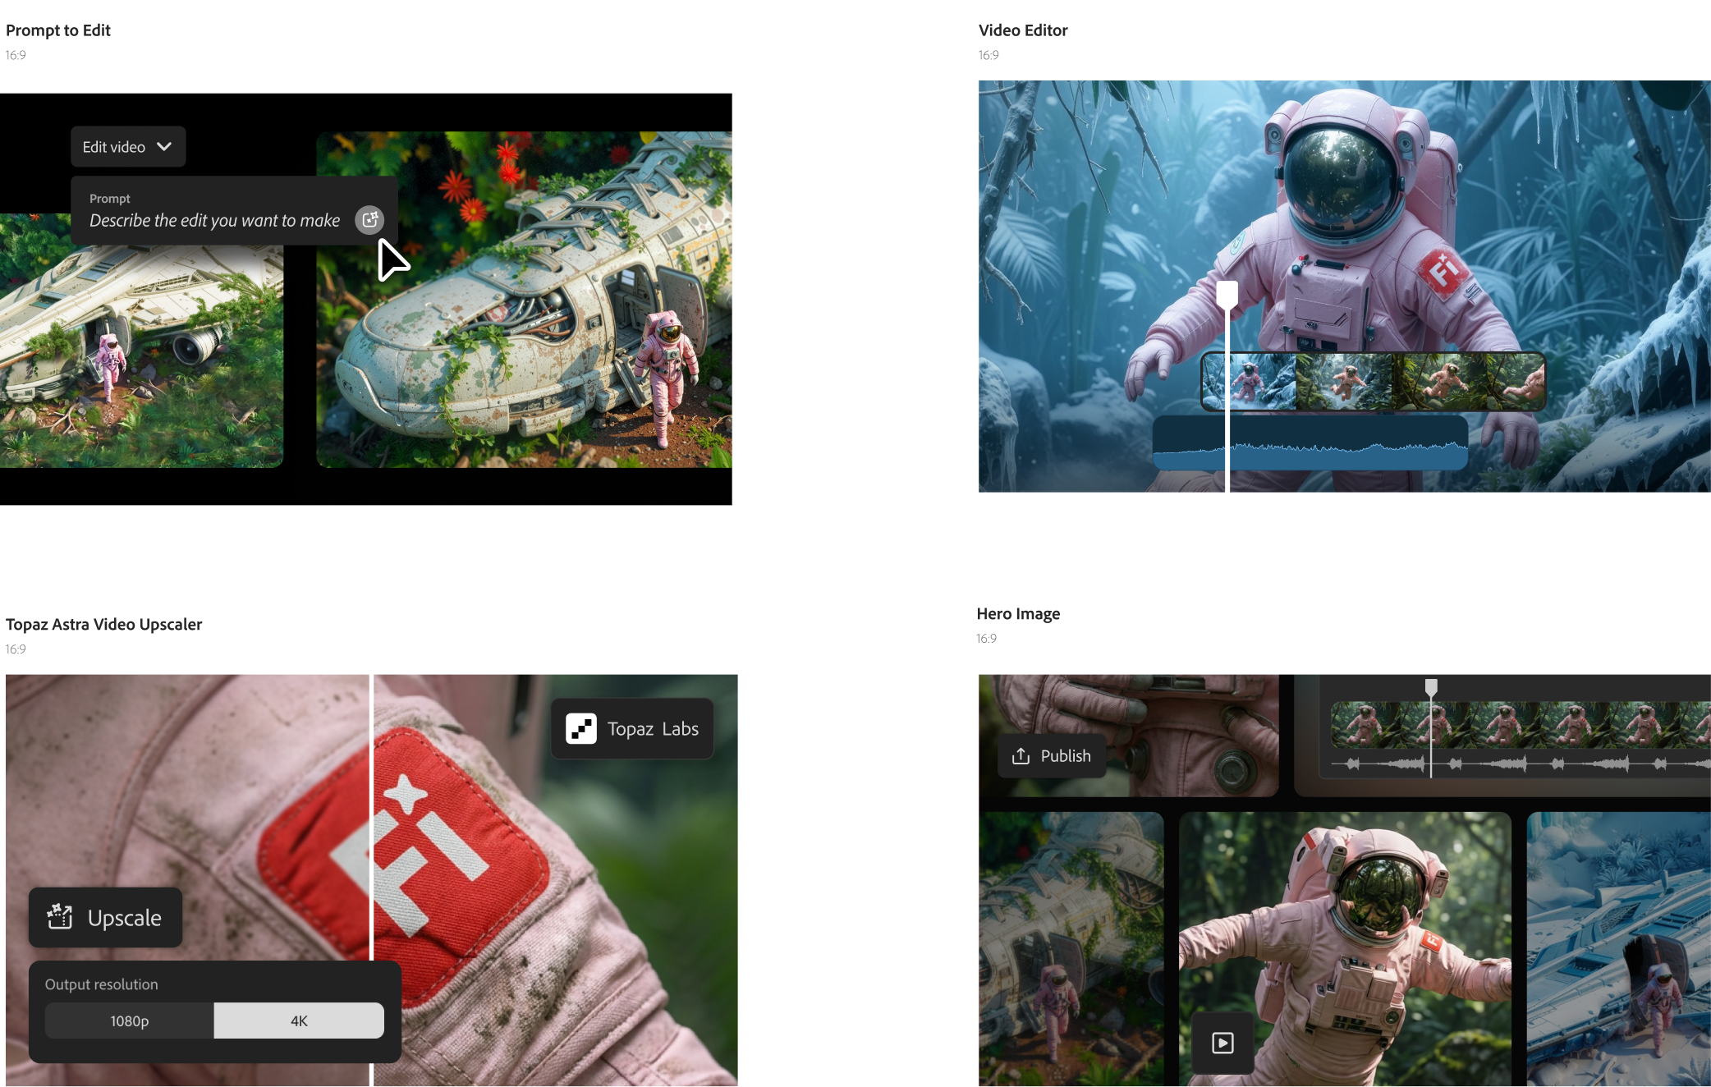The width and height of the screenshot is (1711, 1087).
Task: Click the Hero Image video filmstrip track
Action: (x=1521, y=724)
